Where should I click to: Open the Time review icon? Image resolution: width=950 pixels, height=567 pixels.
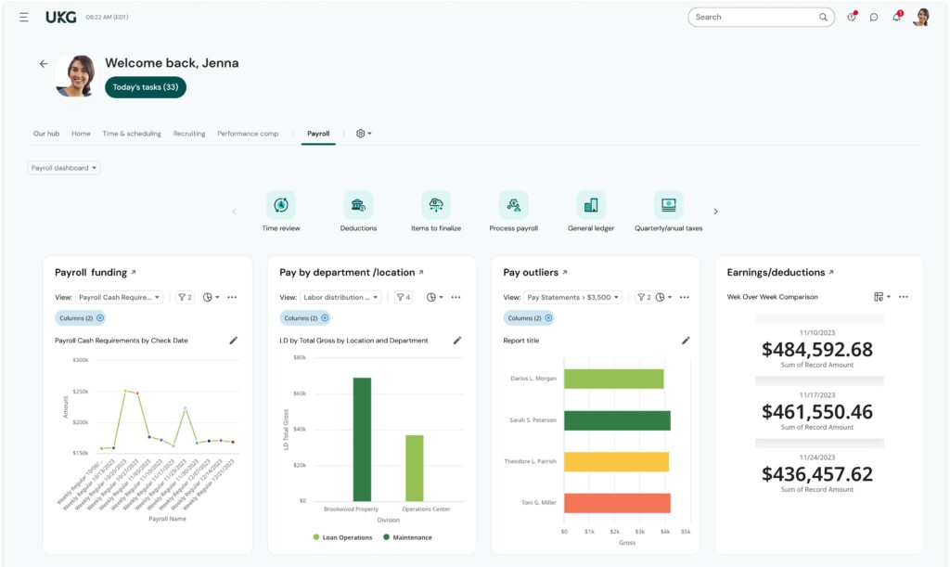tap(281, 206)
